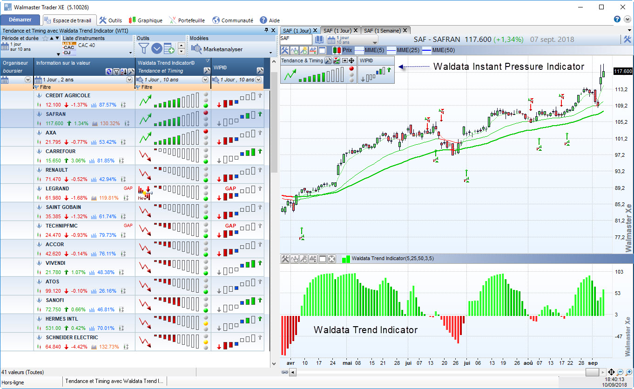Toggle the small window button in Tendance widget
The height and width of the screenshot is (389, 634).
click(344, 60)
